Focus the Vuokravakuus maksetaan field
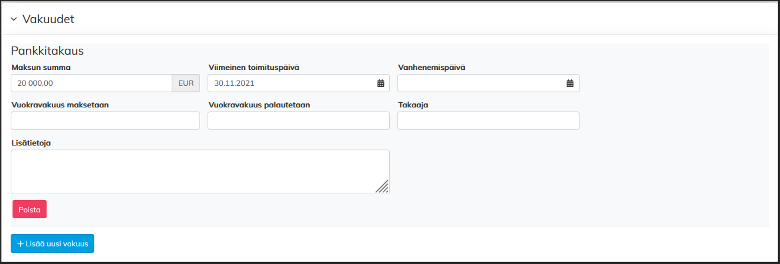The width and height of the screenshot is (780, 264). (x=105, y=121)
